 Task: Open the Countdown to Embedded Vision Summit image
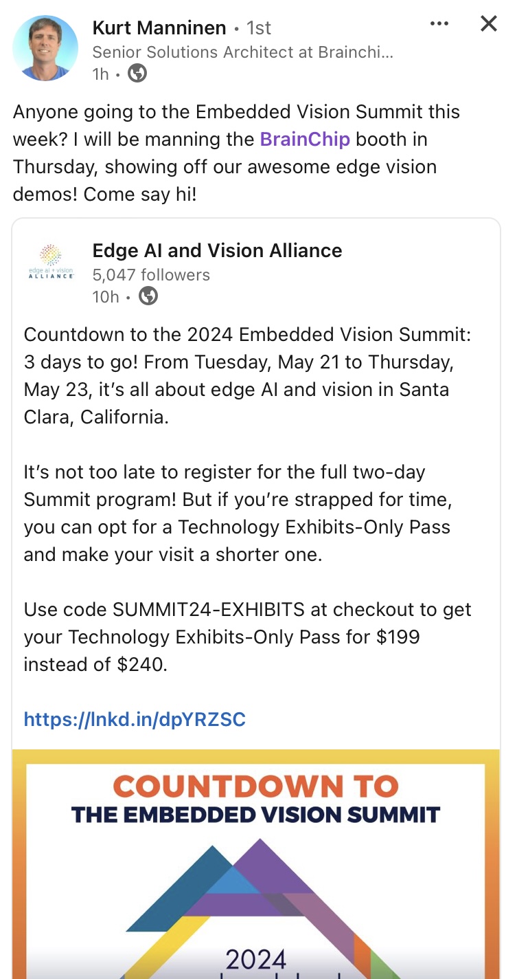256,864
